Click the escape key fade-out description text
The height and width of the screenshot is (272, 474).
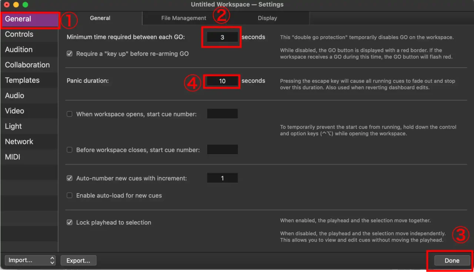(x=367, y=84)
